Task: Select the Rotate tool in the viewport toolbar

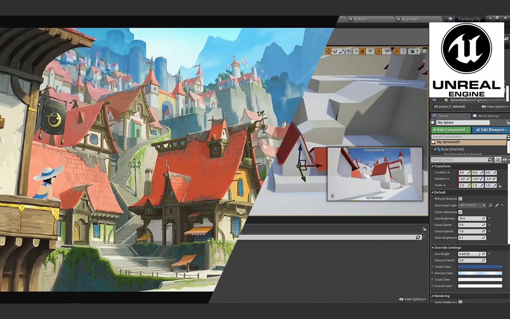Action: click(335, 51)
